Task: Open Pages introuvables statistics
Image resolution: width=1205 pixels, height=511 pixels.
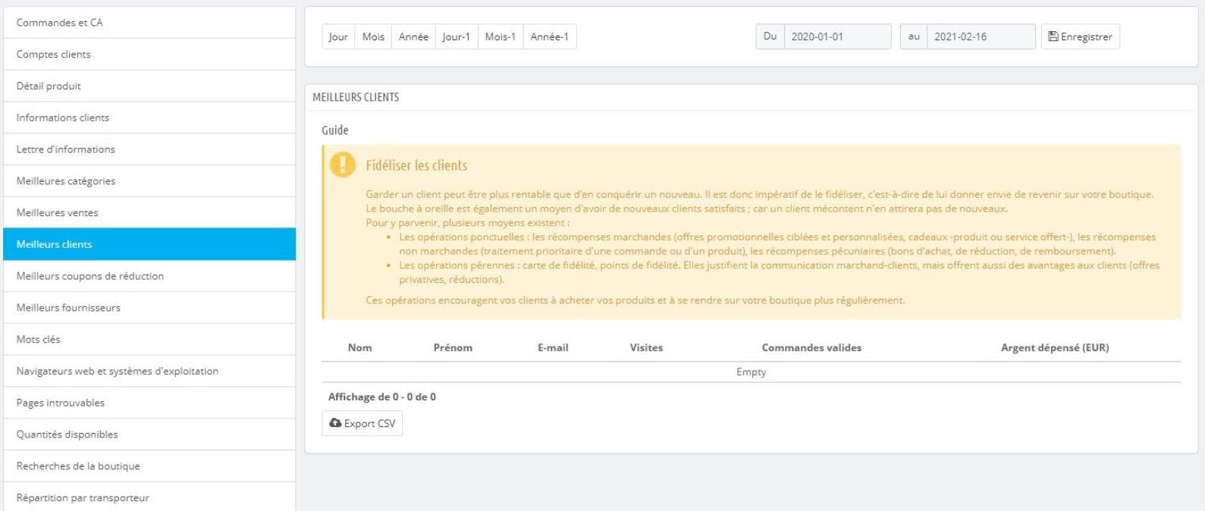Action: tap(149, 403)
